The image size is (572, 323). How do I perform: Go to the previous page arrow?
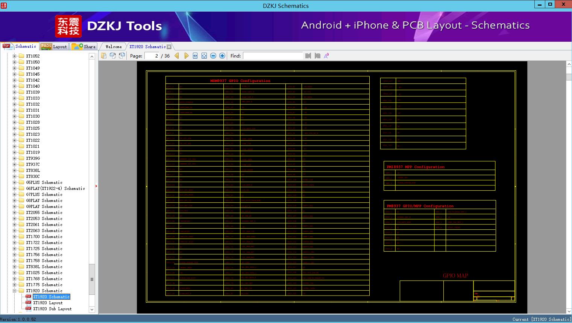(177, 56)
